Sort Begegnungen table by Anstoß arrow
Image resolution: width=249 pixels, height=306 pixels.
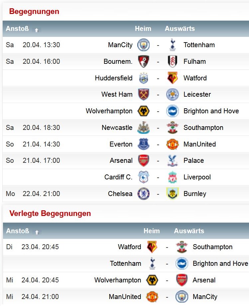pyautogui.click(x=37, y=30)
